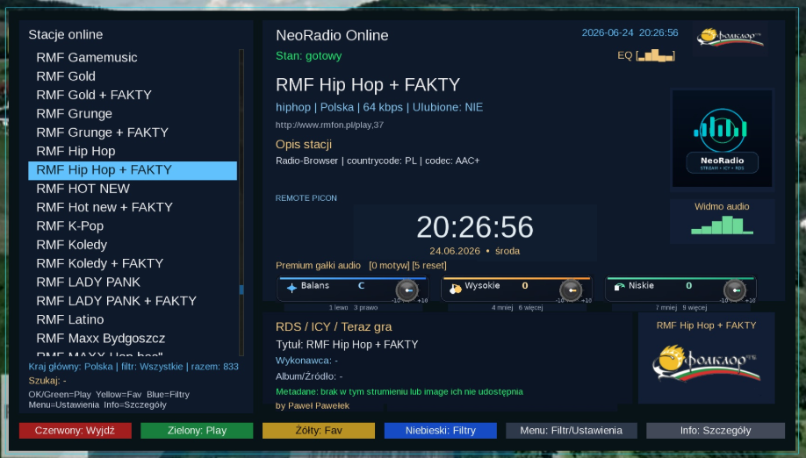This screenshot has width=806, height=458.
Task: Click the REMOTE PICON label
Action: 306,198
